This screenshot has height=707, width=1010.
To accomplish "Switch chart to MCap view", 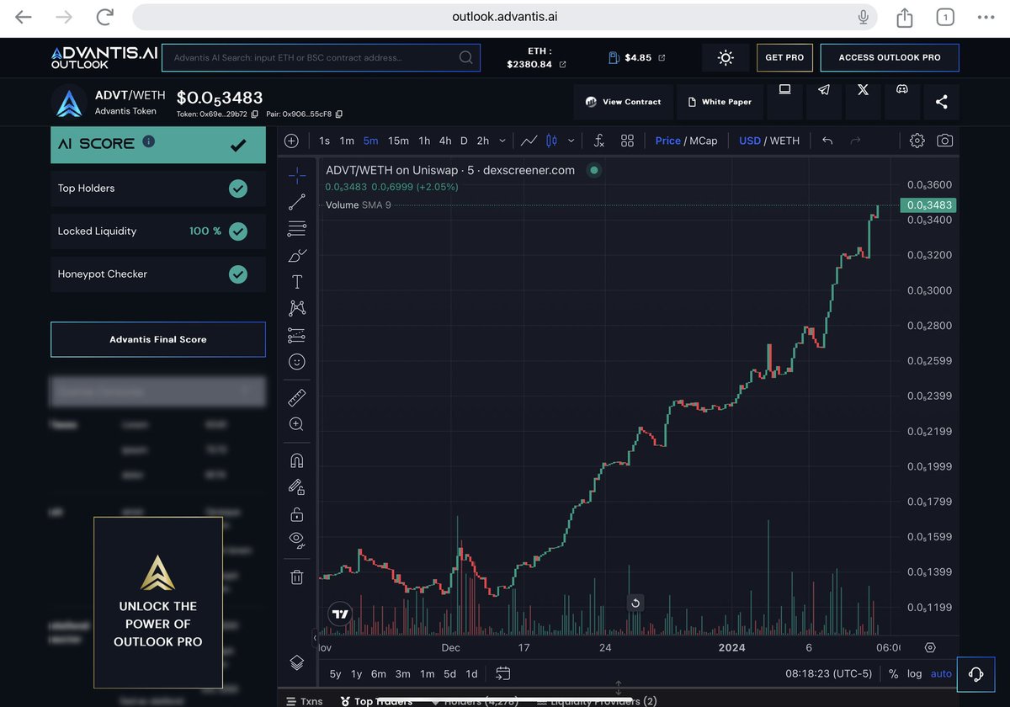I will pos(704,141).
